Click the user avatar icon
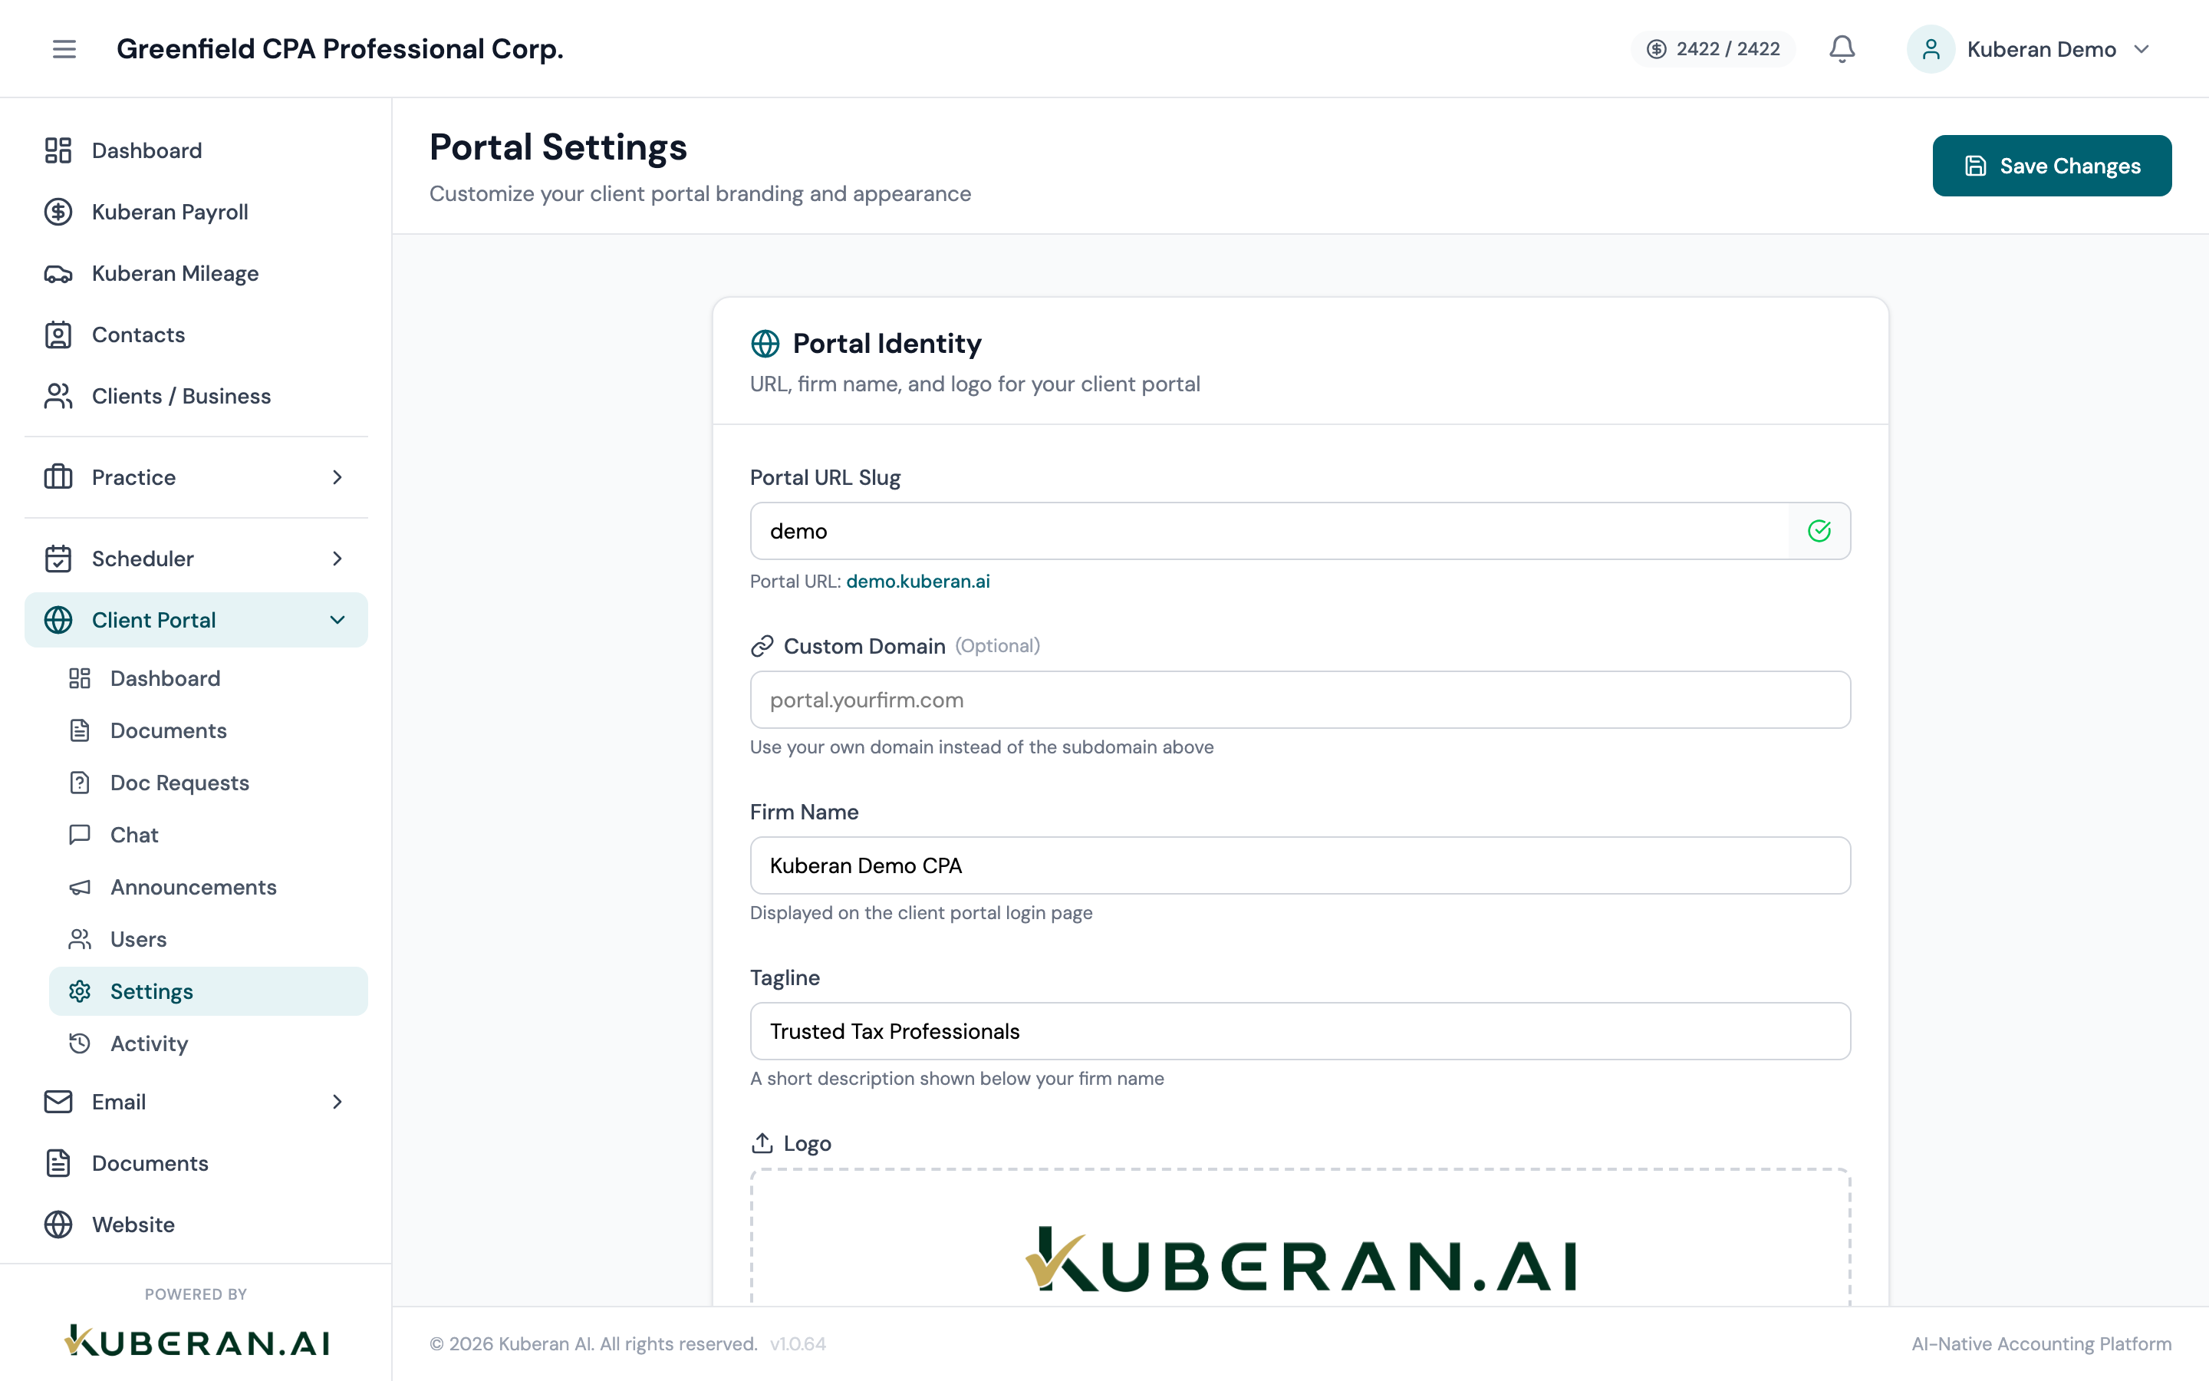Viewport: 2209px width, 1381px height. coord(1931,48)
